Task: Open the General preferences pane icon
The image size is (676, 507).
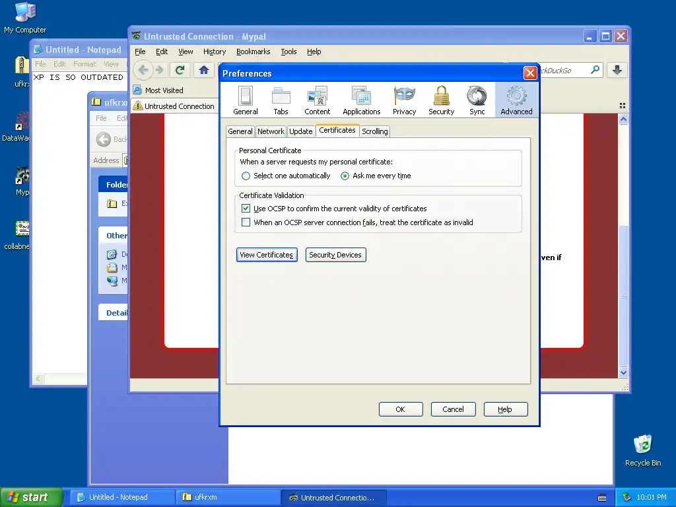Action: click(x=246, y=100)
